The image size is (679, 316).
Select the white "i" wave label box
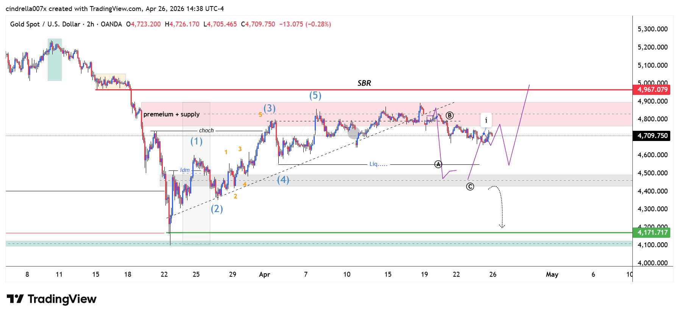pos(486,120)
